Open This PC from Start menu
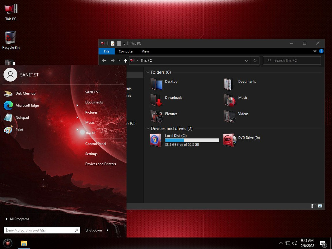Screen dimensions: 332x249 (x=91, y=133)
